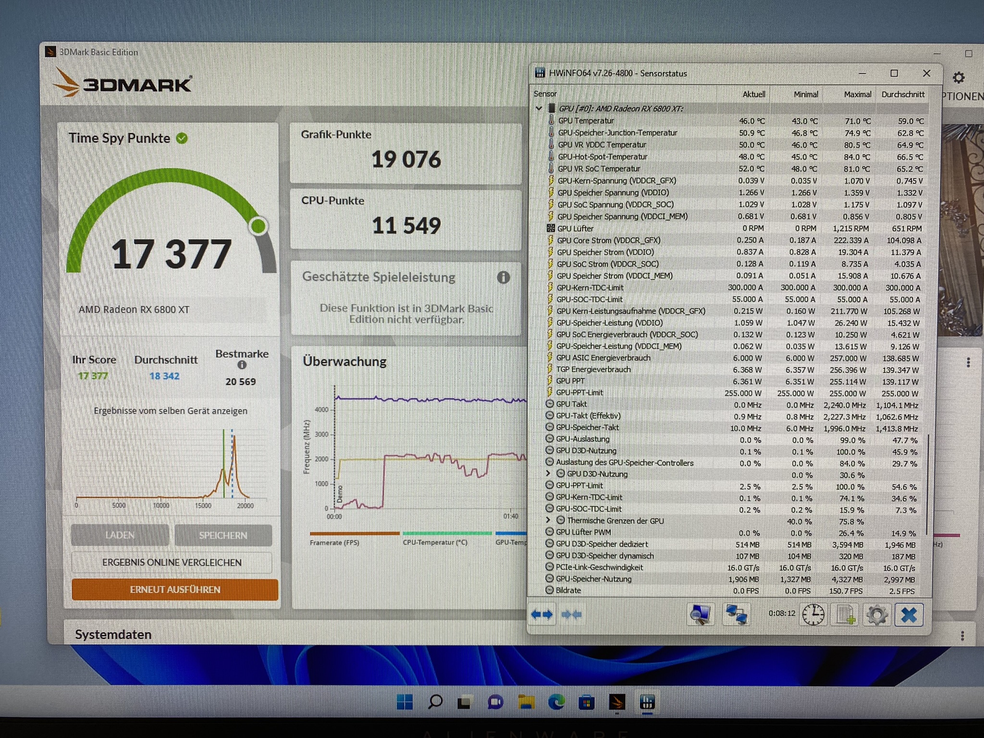Click the SPEICHERN button
Screen dimensions: 984x738
pyautogui.click(x=223, y=535)
